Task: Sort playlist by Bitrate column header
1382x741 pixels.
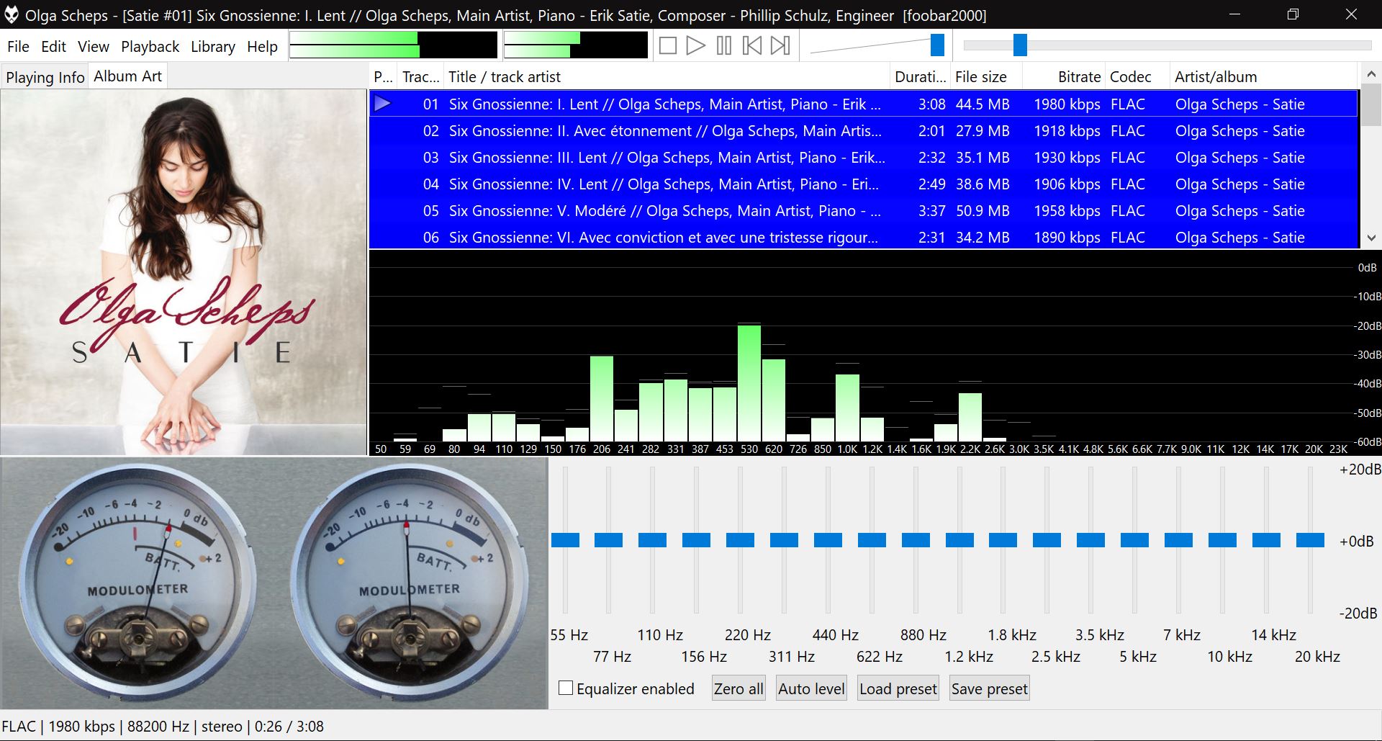Action: [x=1064, y=77]
